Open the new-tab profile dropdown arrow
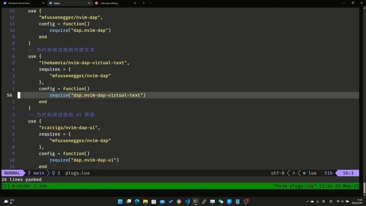 pyautogui.click(x=150, y=3)
